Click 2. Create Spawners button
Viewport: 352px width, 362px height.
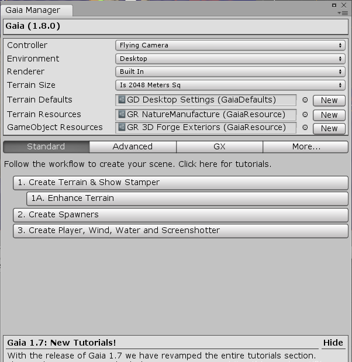coord(181,215)
